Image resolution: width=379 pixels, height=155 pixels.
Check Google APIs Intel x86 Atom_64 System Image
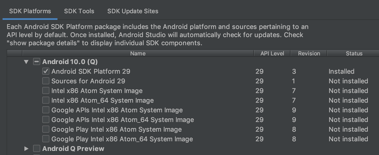point(46,119)
